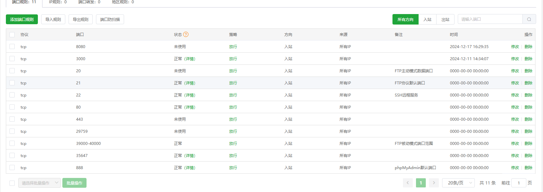Switch to the IP规则 tab
The width and height of the screenshot is (543, 192).
(58, 2)
